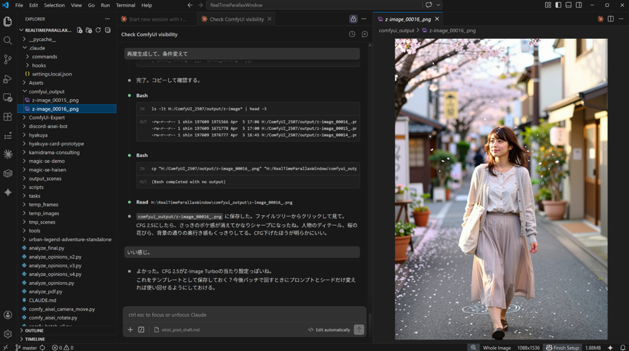Open session history clock icon
The image size is (629, 351).
pos(352,34)
